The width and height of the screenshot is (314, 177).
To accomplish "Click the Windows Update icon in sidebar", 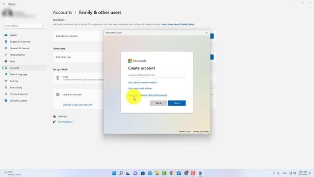I will [6, 100].
